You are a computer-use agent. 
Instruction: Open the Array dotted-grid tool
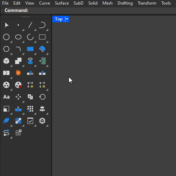pos(30,109)
